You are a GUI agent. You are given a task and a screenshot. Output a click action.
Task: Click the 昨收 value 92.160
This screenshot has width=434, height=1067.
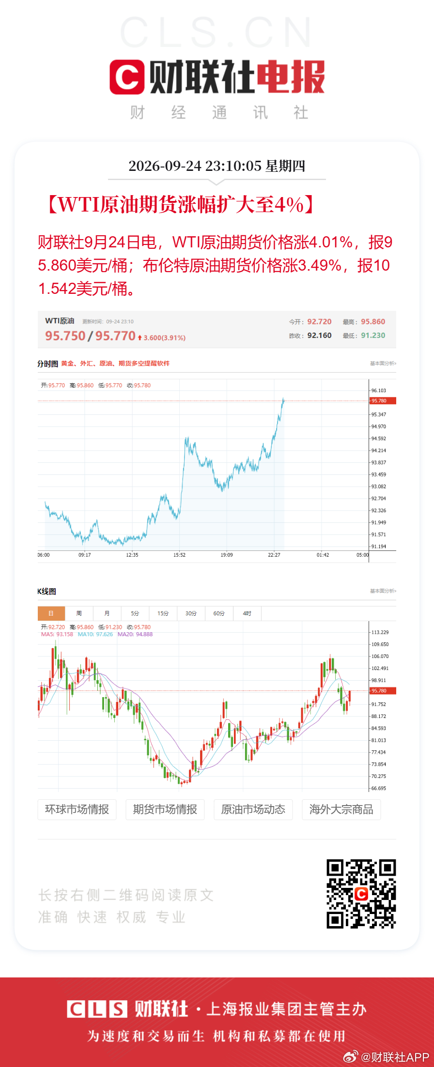[x=320, y=335]
